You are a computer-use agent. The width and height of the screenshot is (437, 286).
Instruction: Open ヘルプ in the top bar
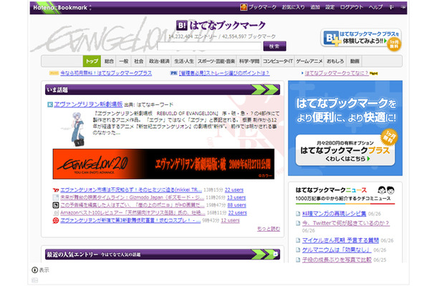click(375, 7)
